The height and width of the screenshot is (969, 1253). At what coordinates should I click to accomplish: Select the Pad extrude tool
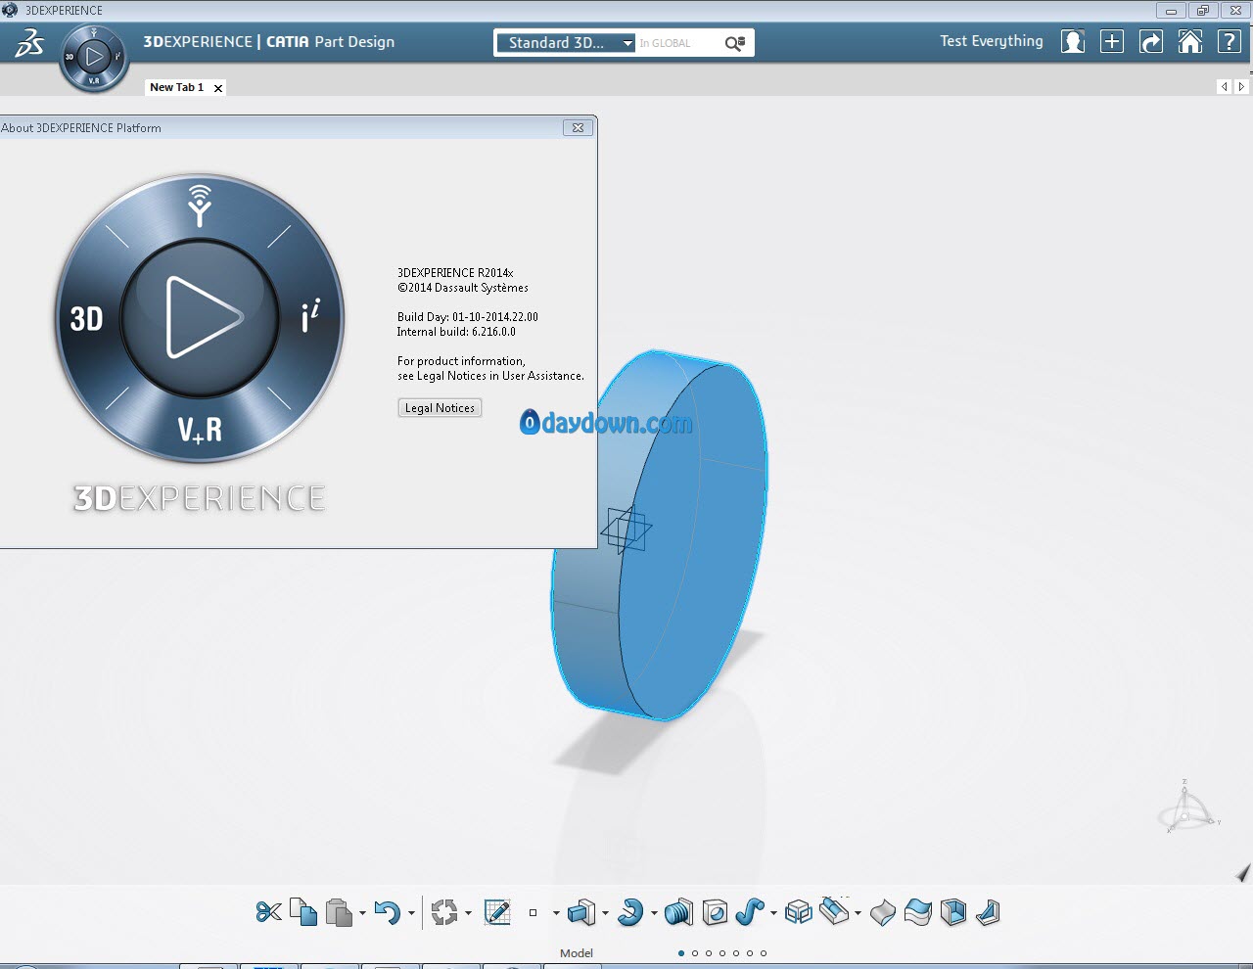(581, 912)
